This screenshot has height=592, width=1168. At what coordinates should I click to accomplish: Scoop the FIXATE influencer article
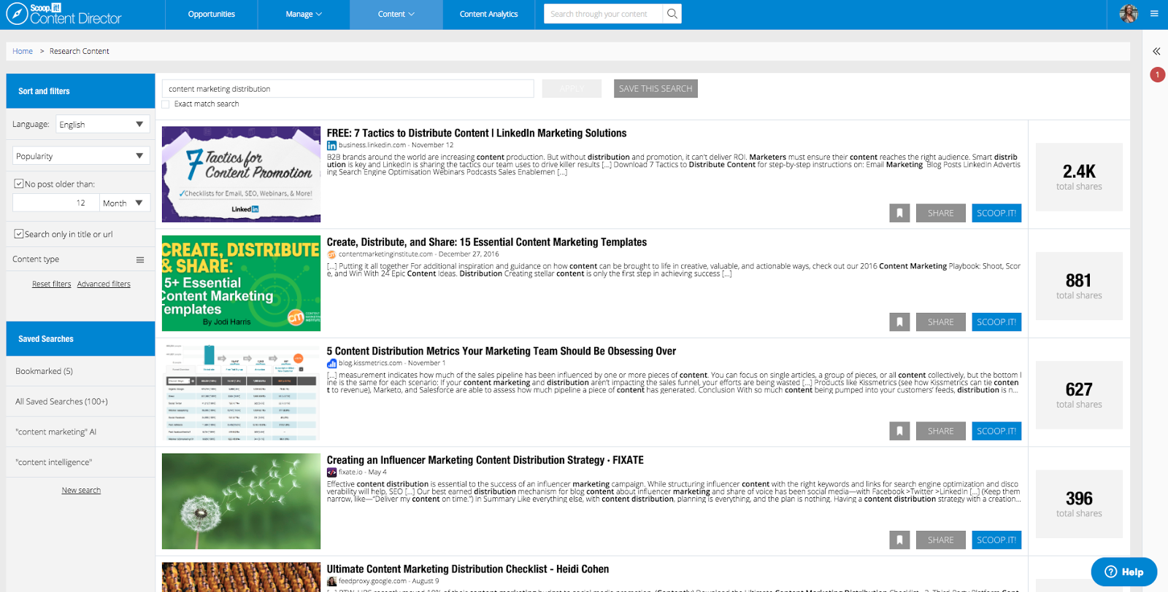[x=996, y=540]
